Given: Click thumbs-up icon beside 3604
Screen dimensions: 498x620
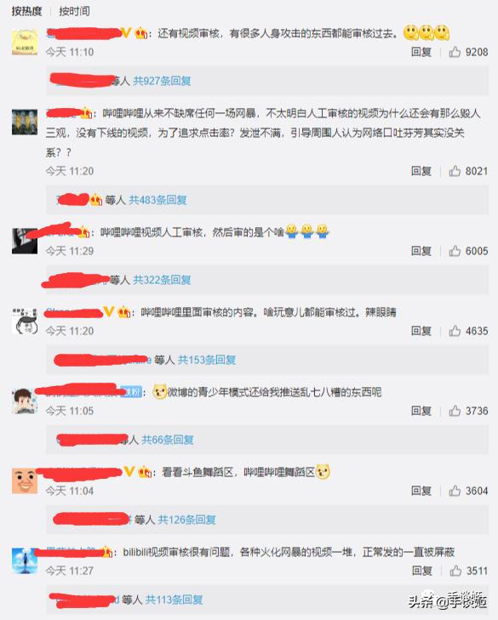Looking at the screenshot, I should [455, 491].
